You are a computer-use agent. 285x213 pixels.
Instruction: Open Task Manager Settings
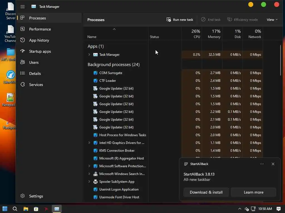click(x=49, y=196)
